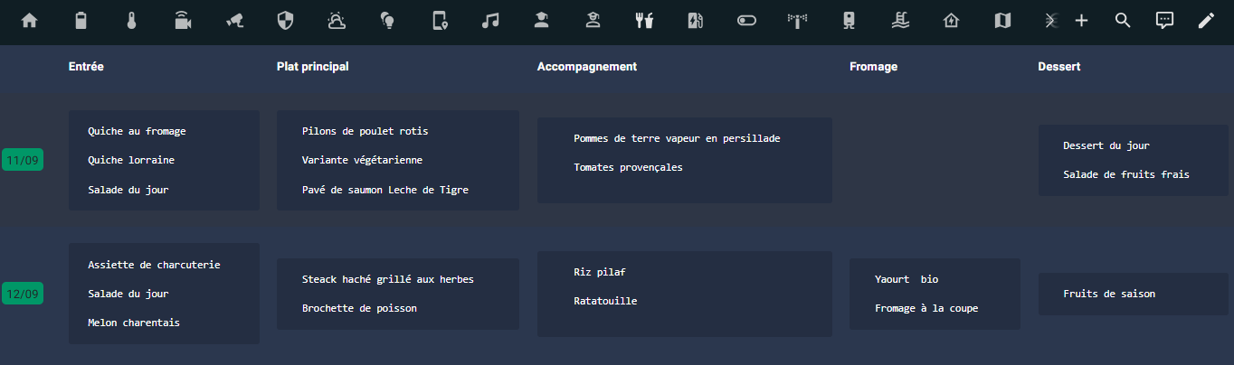Image resolution: width=1234 pixels, height=365 pixels.
Task: Open the home dashboard tab
Action: point(30,21)
